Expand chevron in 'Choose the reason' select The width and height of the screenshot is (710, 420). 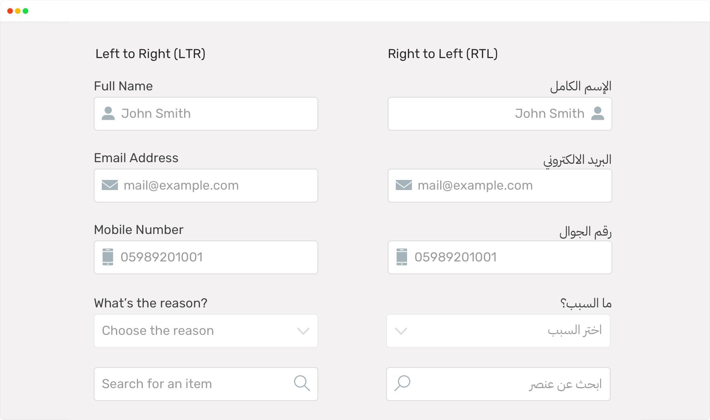tap(303, 331)
